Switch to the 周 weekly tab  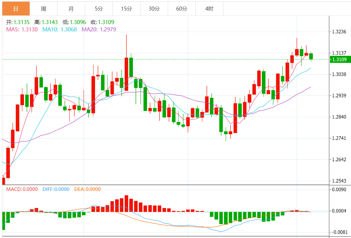(x=43, y=9)
